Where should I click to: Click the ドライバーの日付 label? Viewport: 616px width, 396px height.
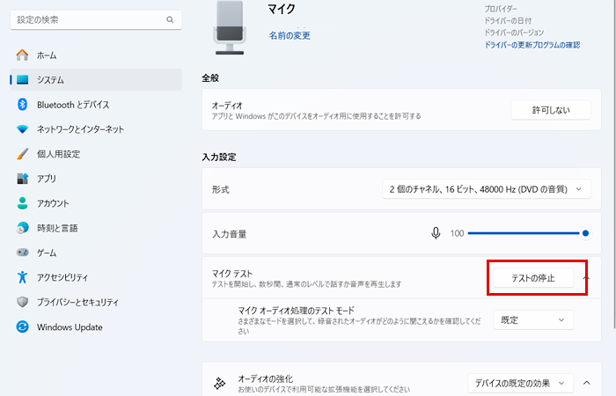508,20
